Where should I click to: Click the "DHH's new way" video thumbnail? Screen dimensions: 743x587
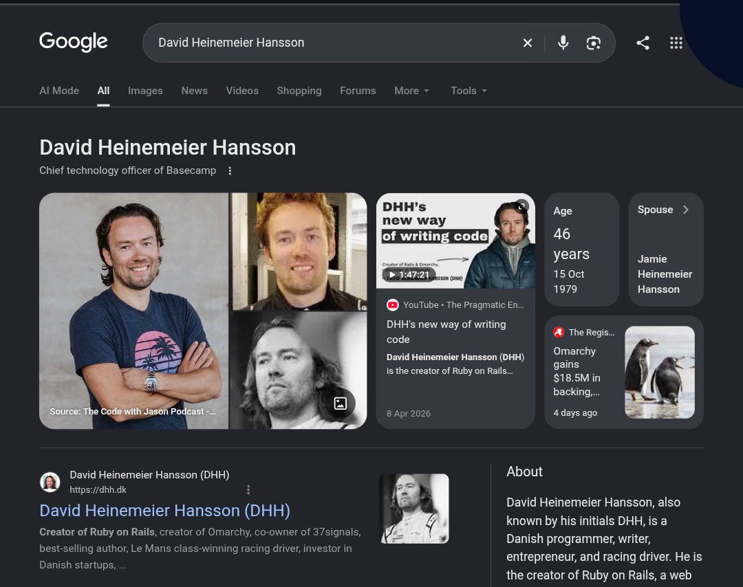tap(456, 241)
